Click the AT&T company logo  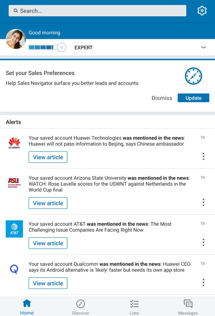pos(14,229)
